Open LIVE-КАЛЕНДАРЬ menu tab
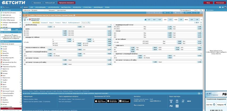Viewport: 227px width, 111px height. pos(40,7)
